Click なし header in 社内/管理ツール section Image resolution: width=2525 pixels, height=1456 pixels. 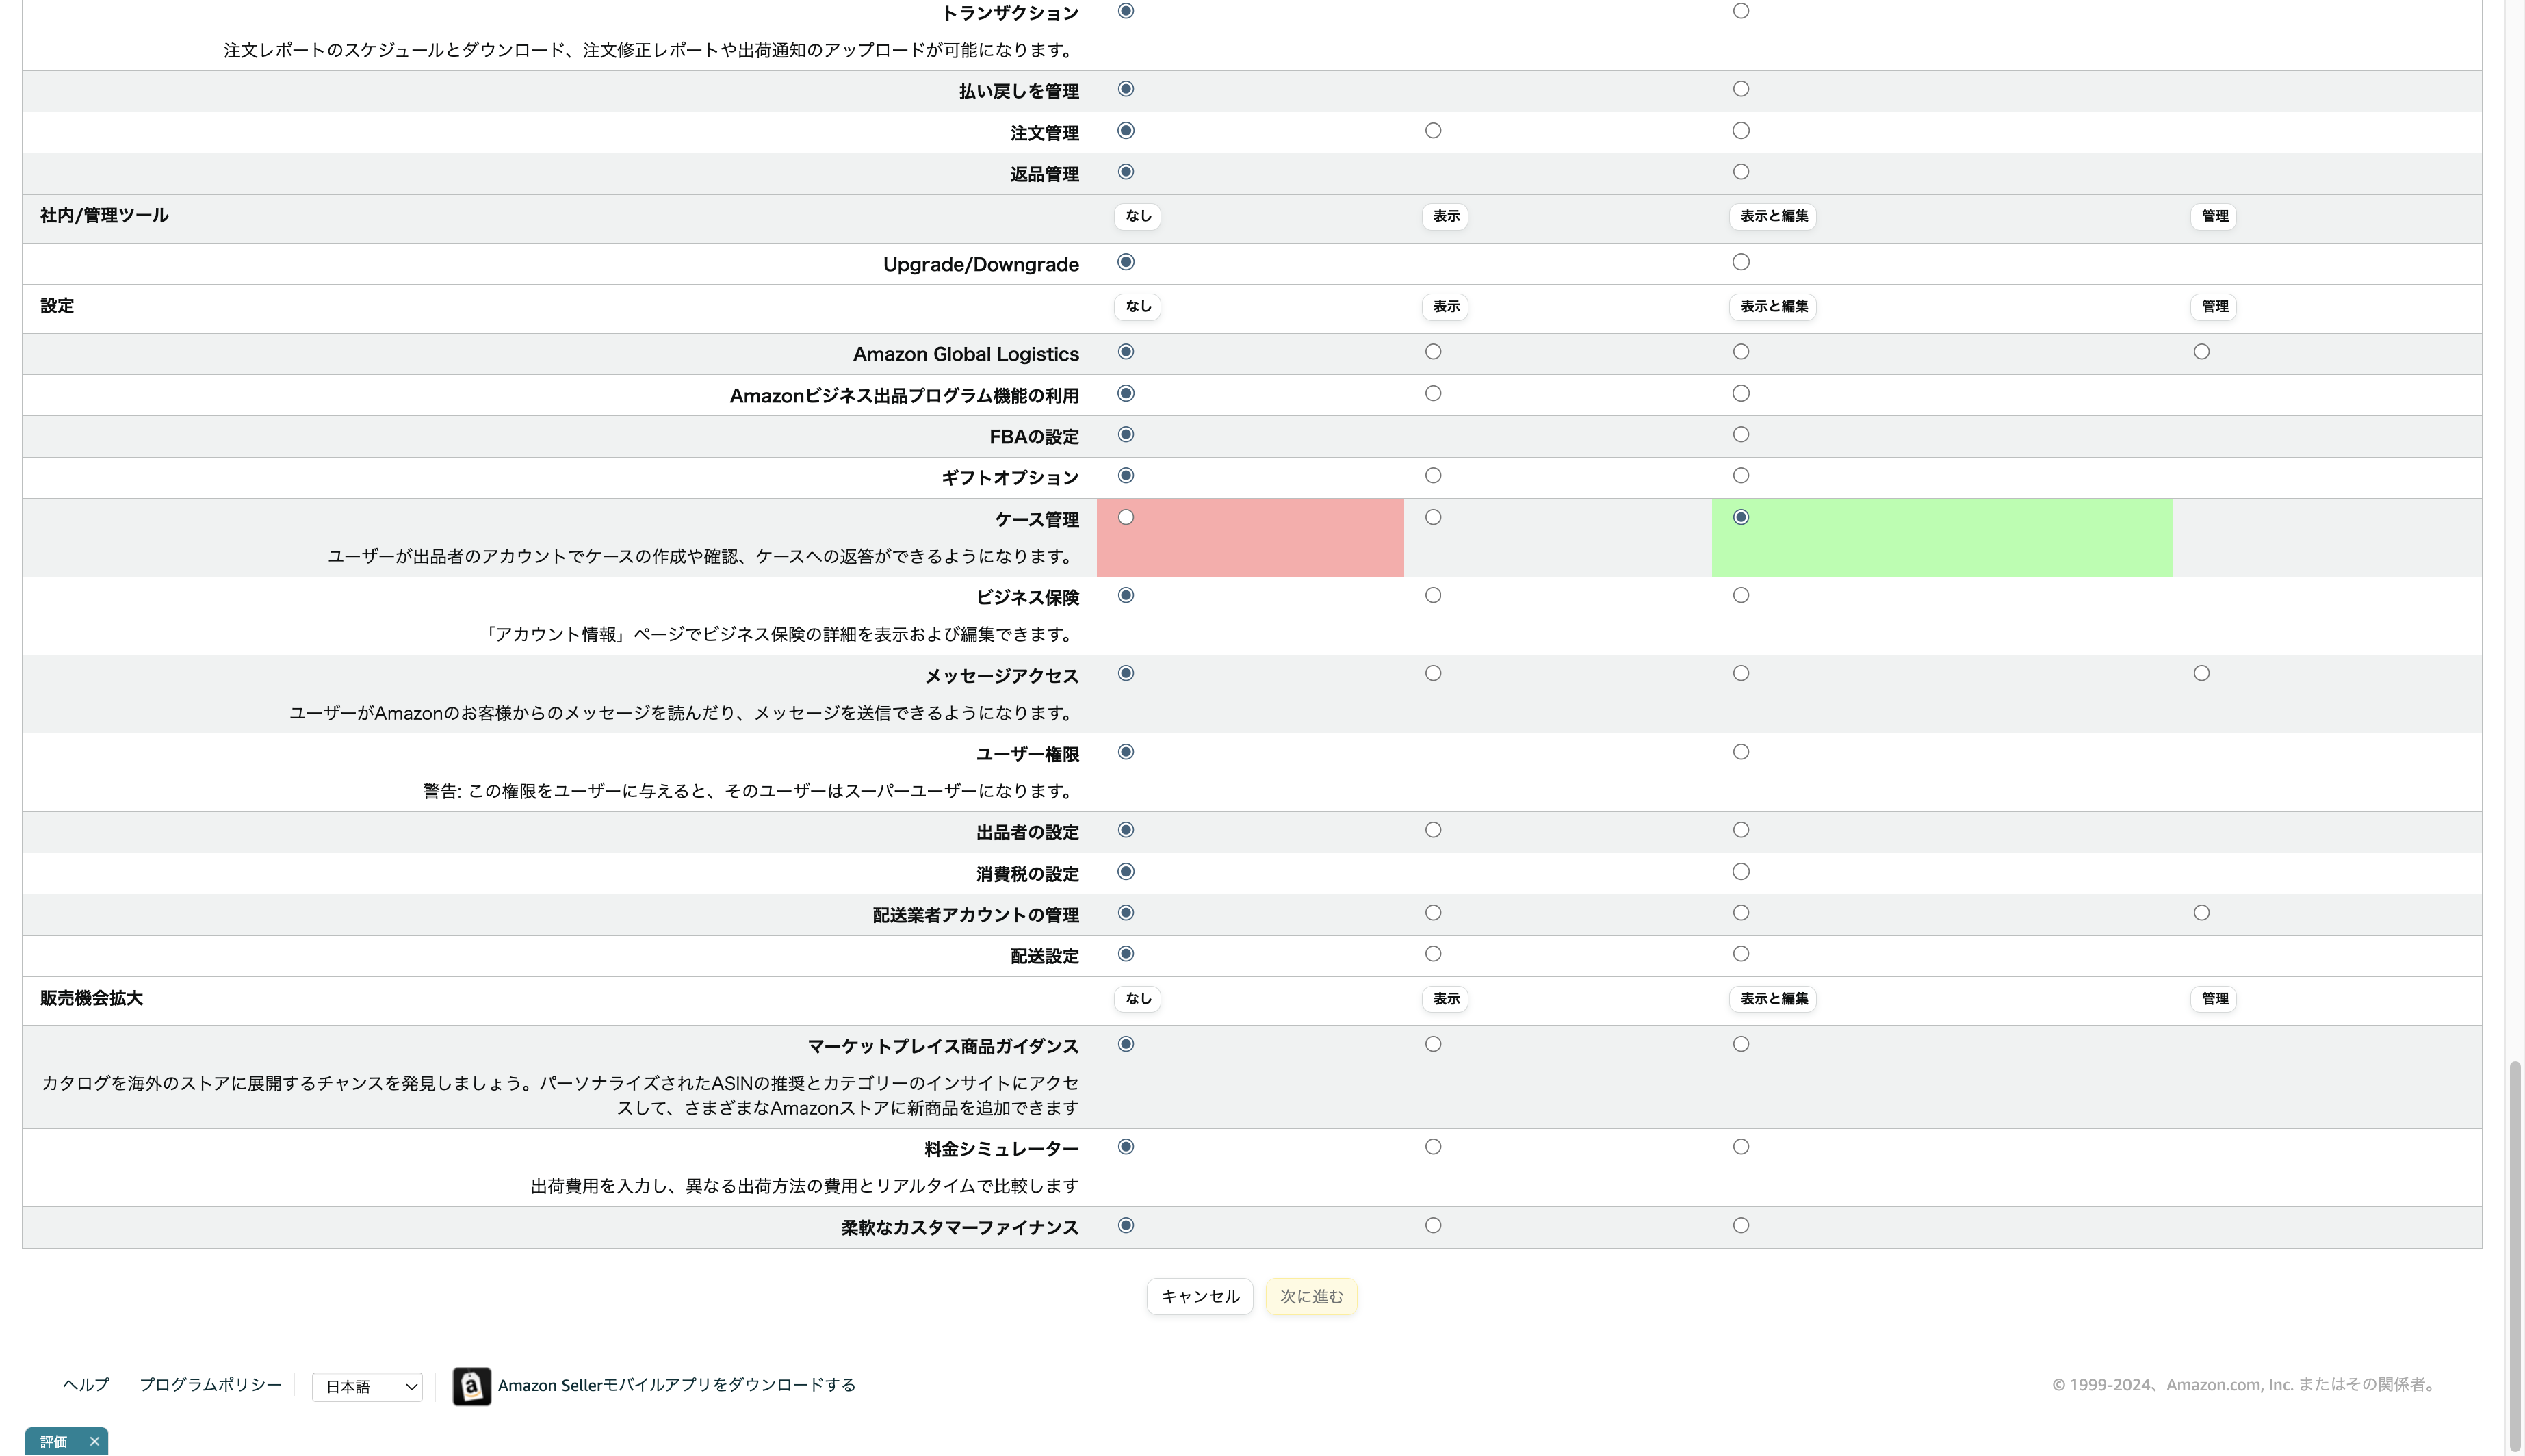point(1138,216)
